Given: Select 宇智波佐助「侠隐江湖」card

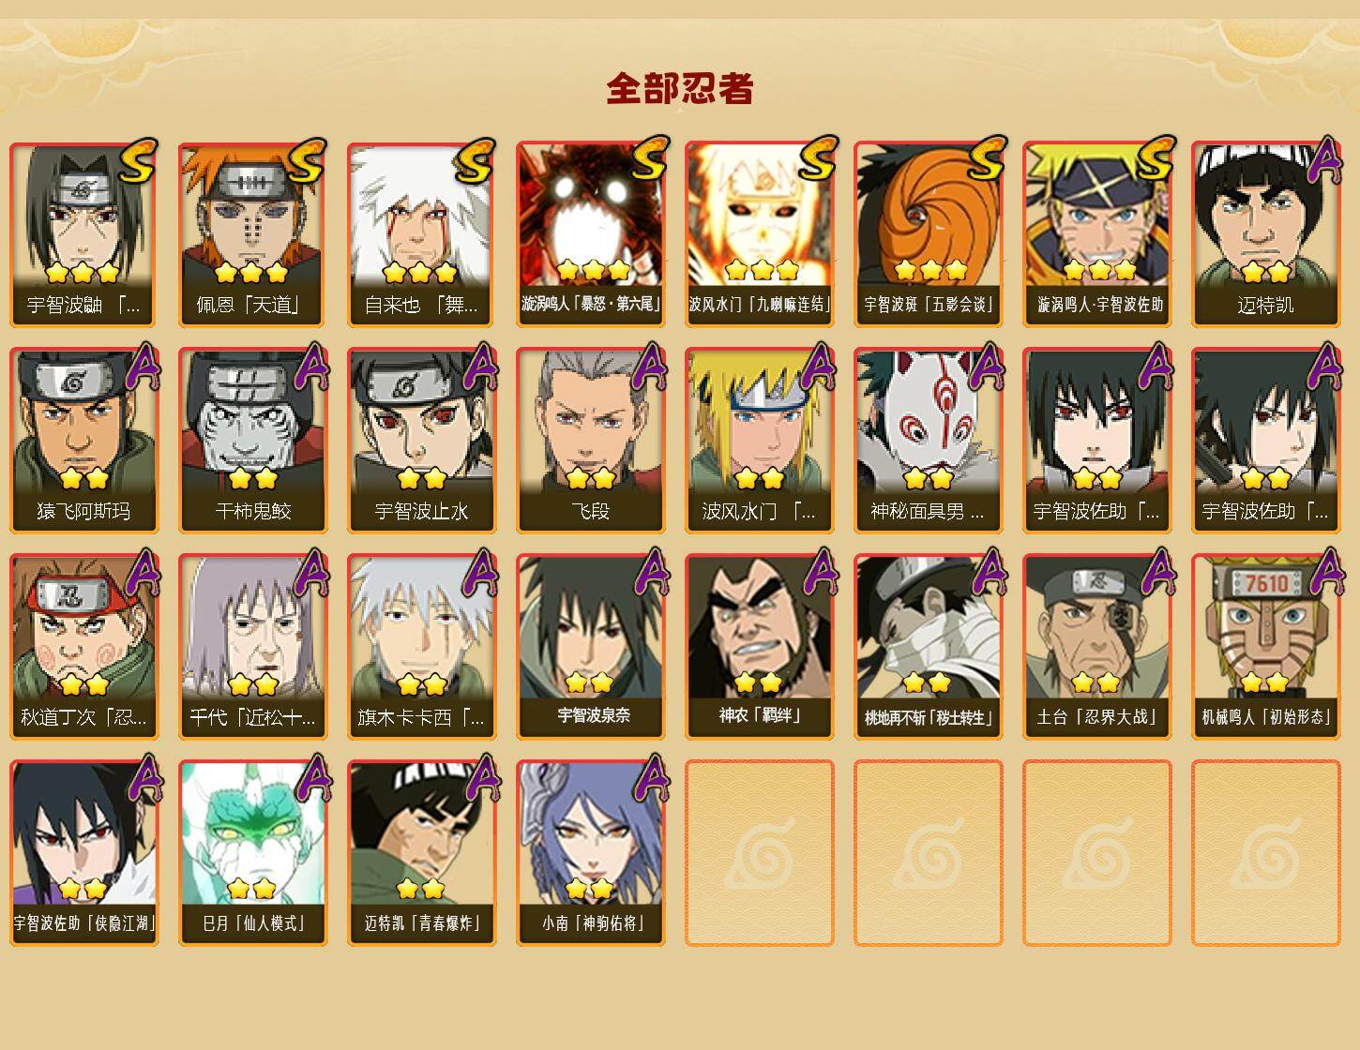Looking at the screenshot, I should 84,853.
